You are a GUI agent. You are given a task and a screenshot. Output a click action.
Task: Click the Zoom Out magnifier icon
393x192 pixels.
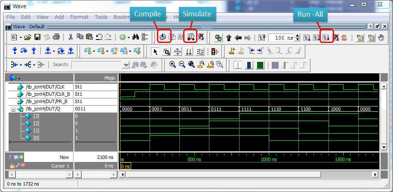[182, 64]
